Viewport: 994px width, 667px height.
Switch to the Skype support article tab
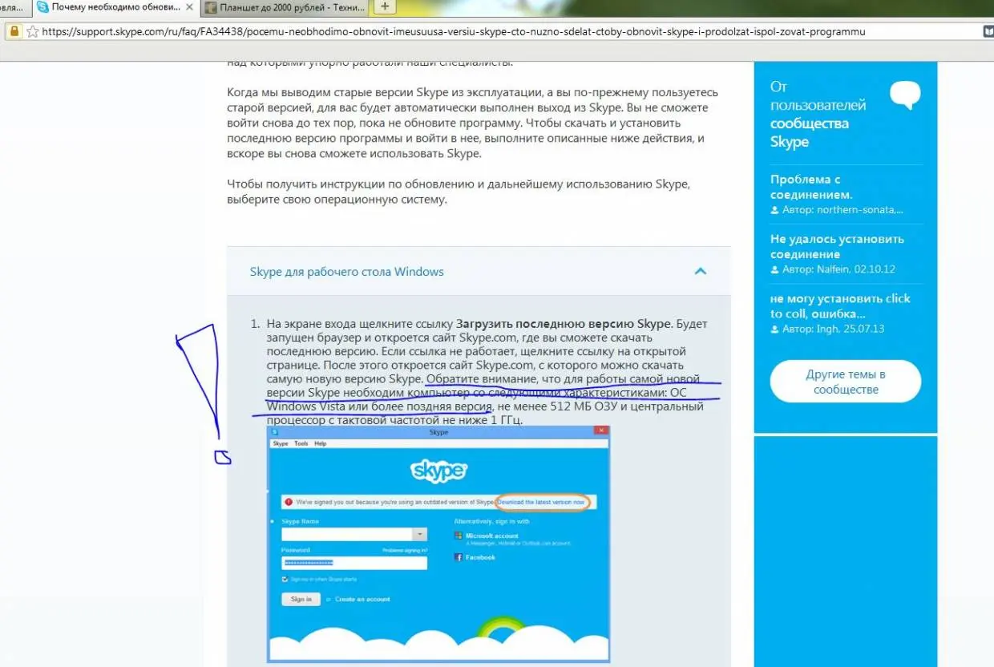click(115, 7)
